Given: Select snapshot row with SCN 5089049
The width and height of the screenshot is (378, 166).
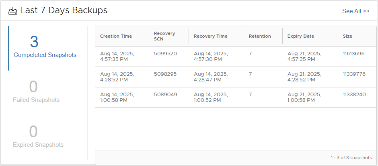Looking at the screenshot, I should tap(165, 95).
